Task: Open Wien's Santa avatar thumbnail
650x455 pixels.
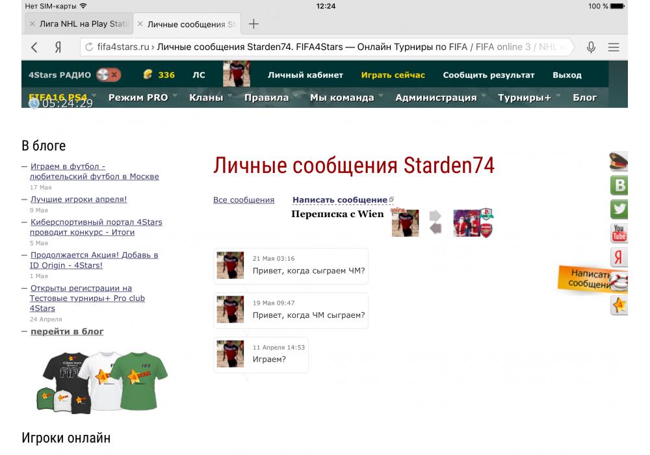Action: [x=466, y=223]
